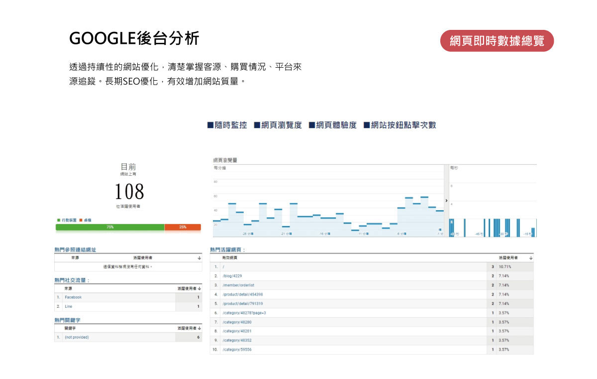Expand the per-second chart with chevron arrow
Image resolution: width=597 pixels, height=379 pixels.
coord(446,200)
